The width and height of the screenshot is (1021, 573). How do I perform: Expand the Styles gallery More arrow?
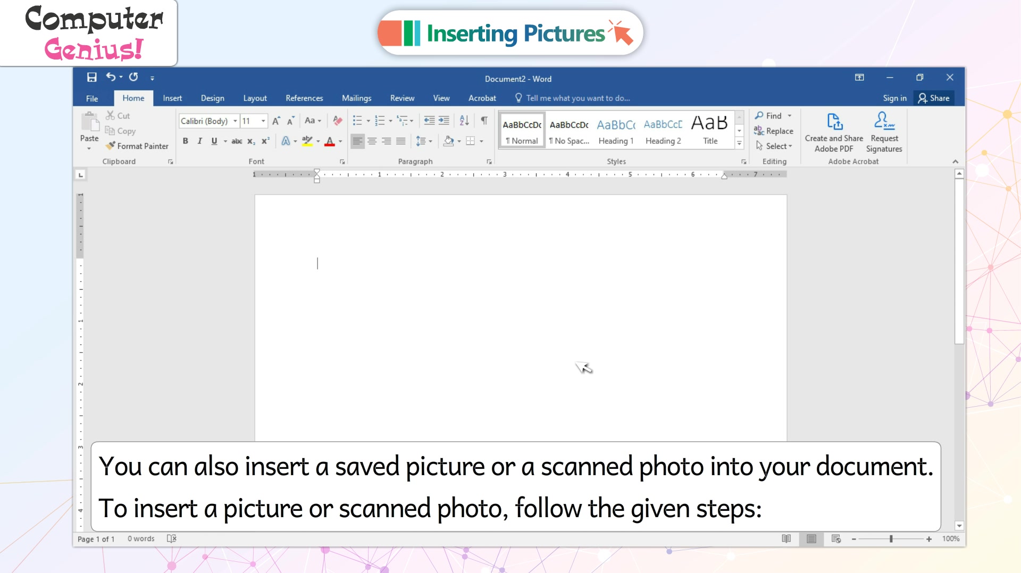739,143
